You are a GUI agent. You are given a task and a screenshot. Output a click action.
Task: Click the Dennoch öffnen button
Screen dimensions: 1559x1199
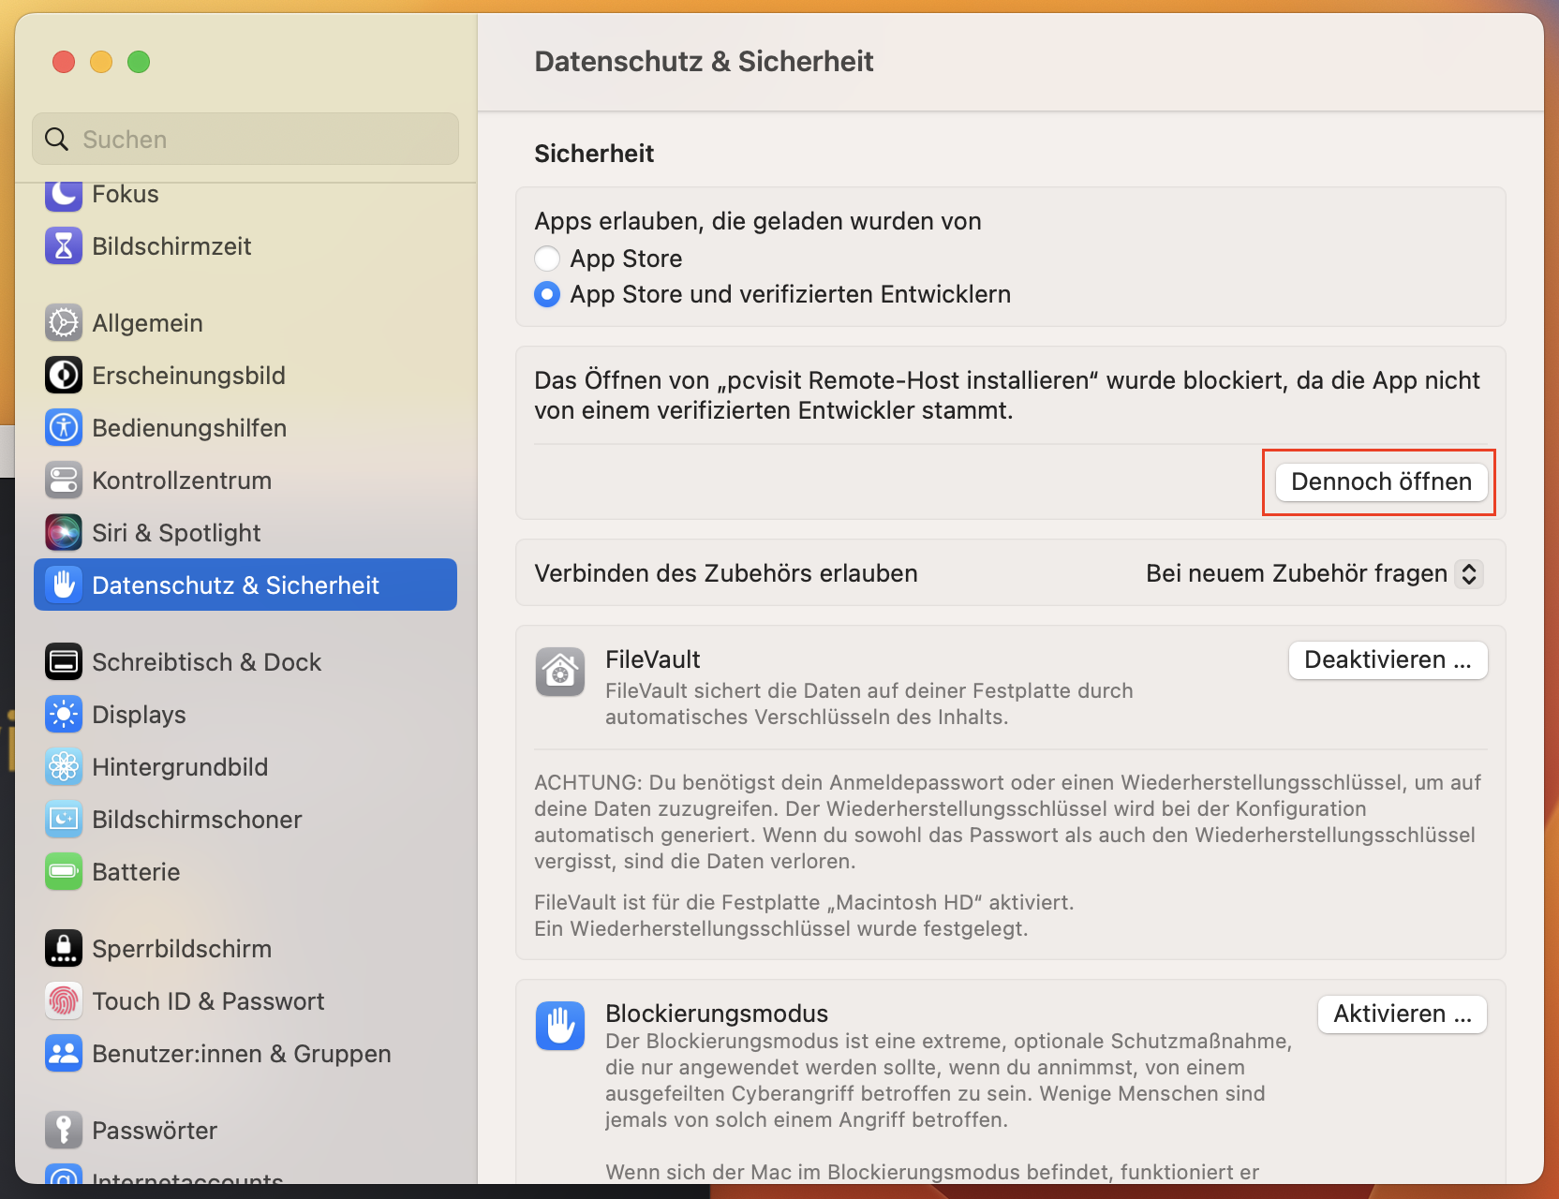(1381, 481)
